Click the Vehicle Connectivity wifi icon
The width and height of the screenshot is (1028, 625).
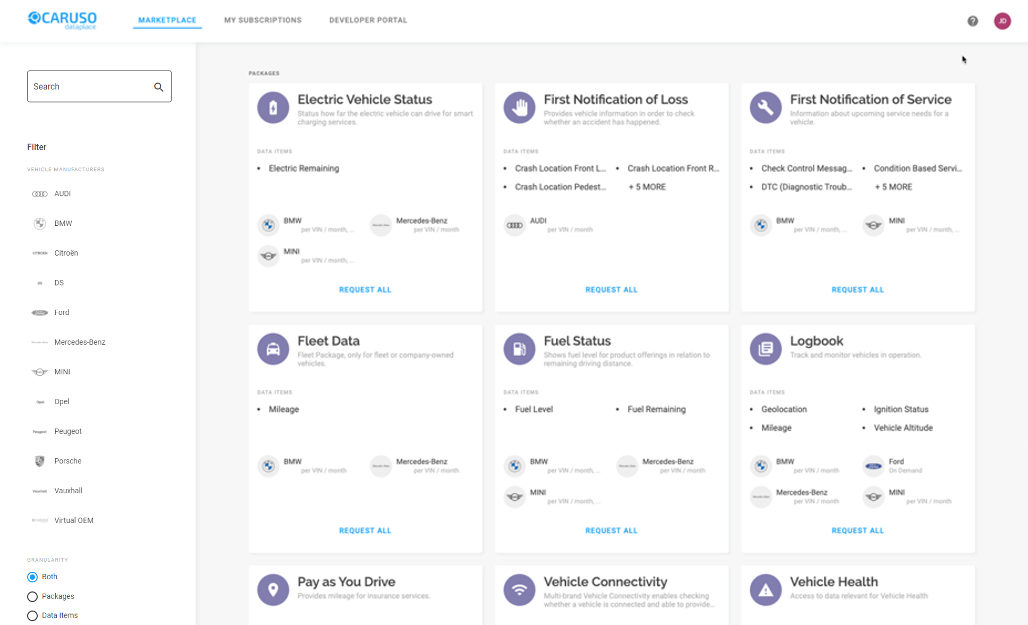(519, 590)
